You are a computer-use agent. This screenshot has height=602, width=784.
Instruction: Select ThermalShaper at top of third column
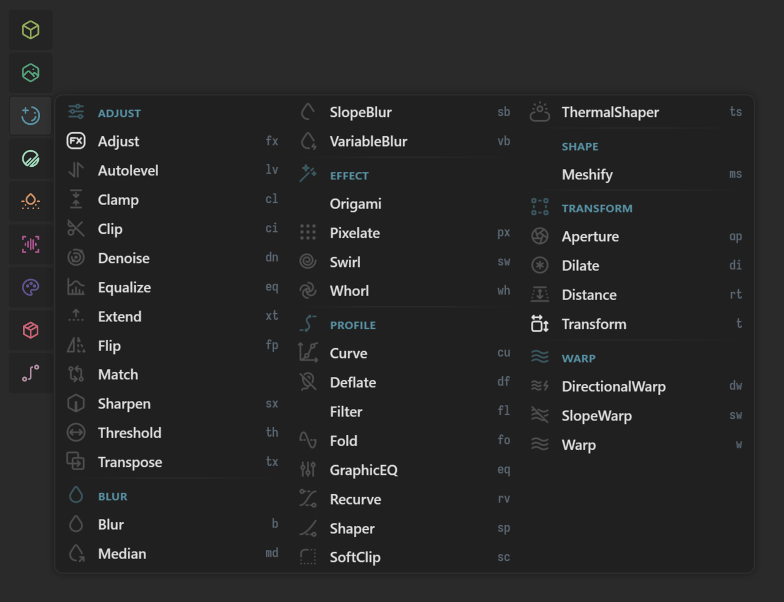(637, 112)
